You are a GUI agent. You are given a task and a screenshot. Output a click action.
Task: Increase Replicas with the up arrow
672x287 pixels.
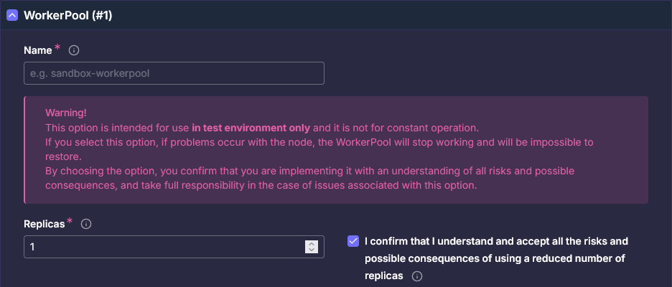coord(312,243)
